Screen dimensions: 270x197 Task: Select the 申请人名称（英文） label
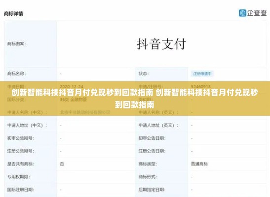coord(158,112)
